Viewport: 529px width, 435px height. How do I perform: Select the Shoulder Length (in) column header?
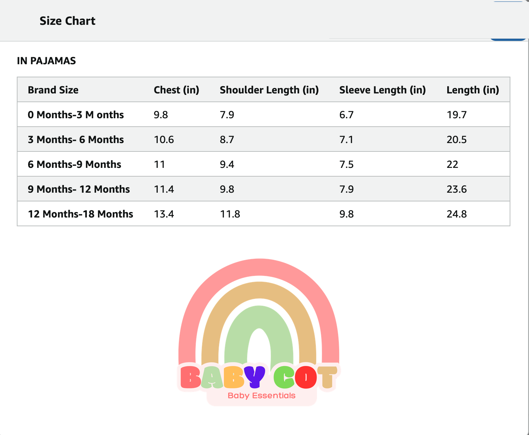tap(269, 90)
